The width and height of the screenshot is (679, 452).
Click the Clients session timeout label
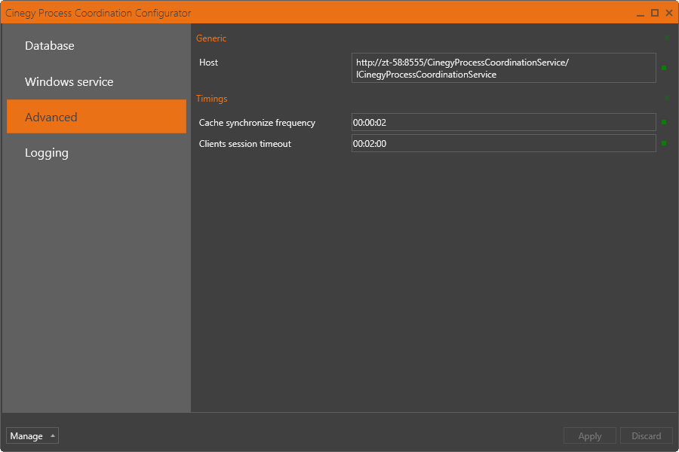coord(244,144)
